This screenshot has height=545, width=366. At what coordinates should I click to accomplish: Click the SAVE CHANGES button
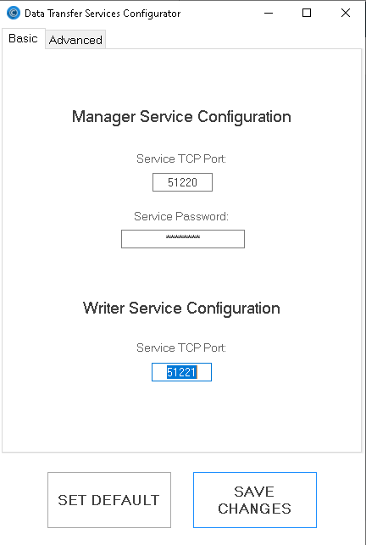[255, 500]
